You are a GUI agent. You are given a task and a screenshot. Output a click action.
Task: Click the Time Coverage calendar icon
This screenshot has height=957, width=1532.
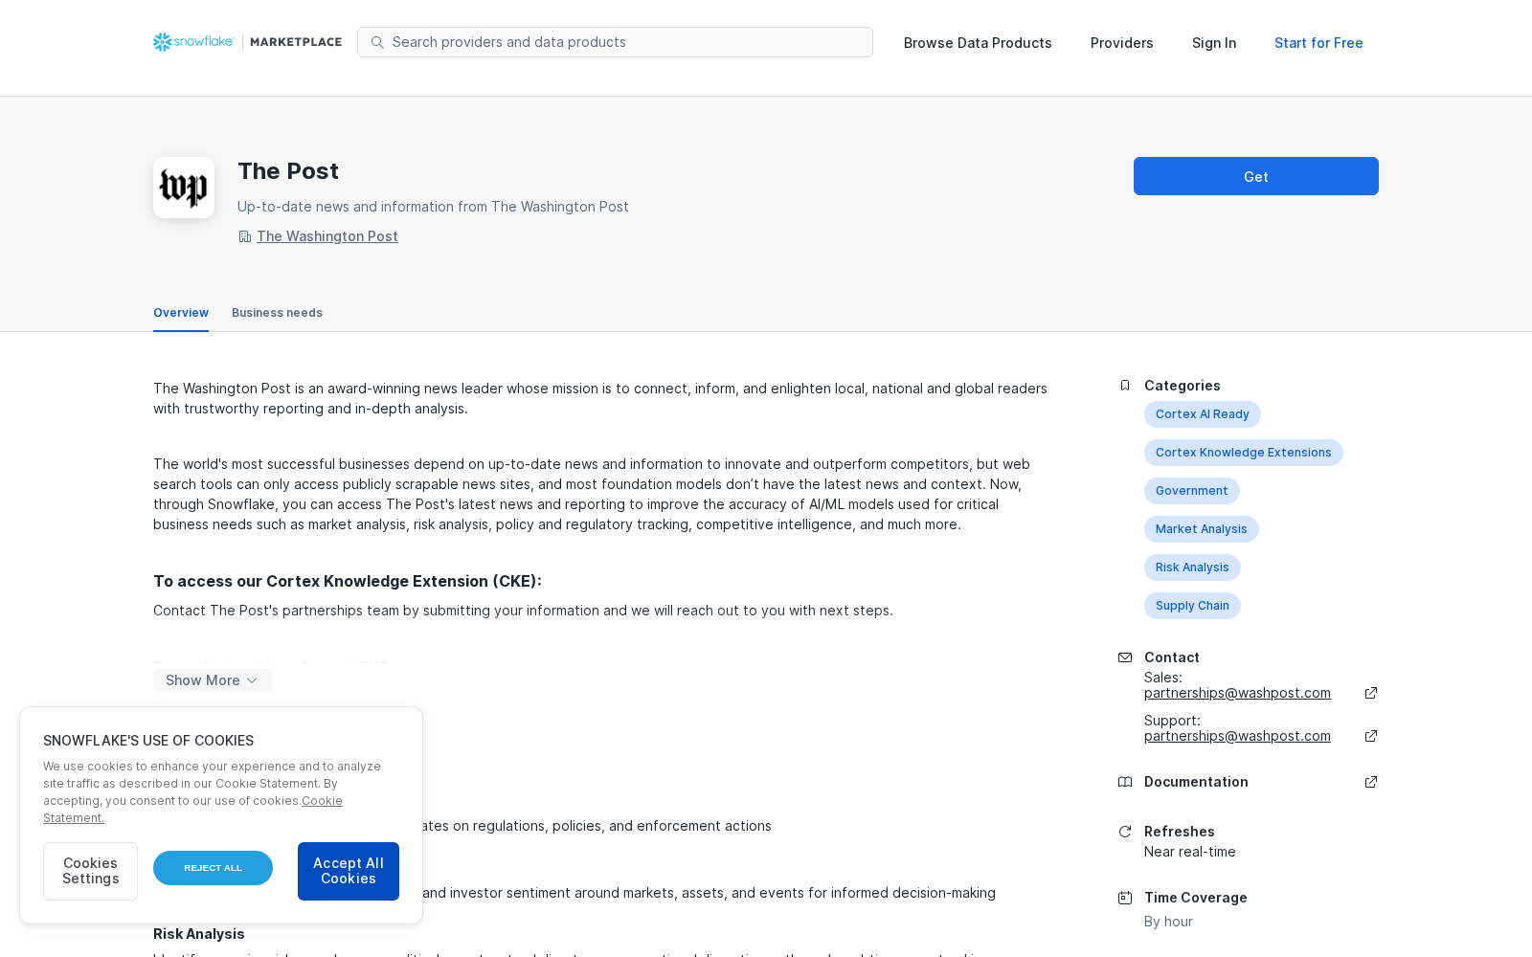(1125, 898)
